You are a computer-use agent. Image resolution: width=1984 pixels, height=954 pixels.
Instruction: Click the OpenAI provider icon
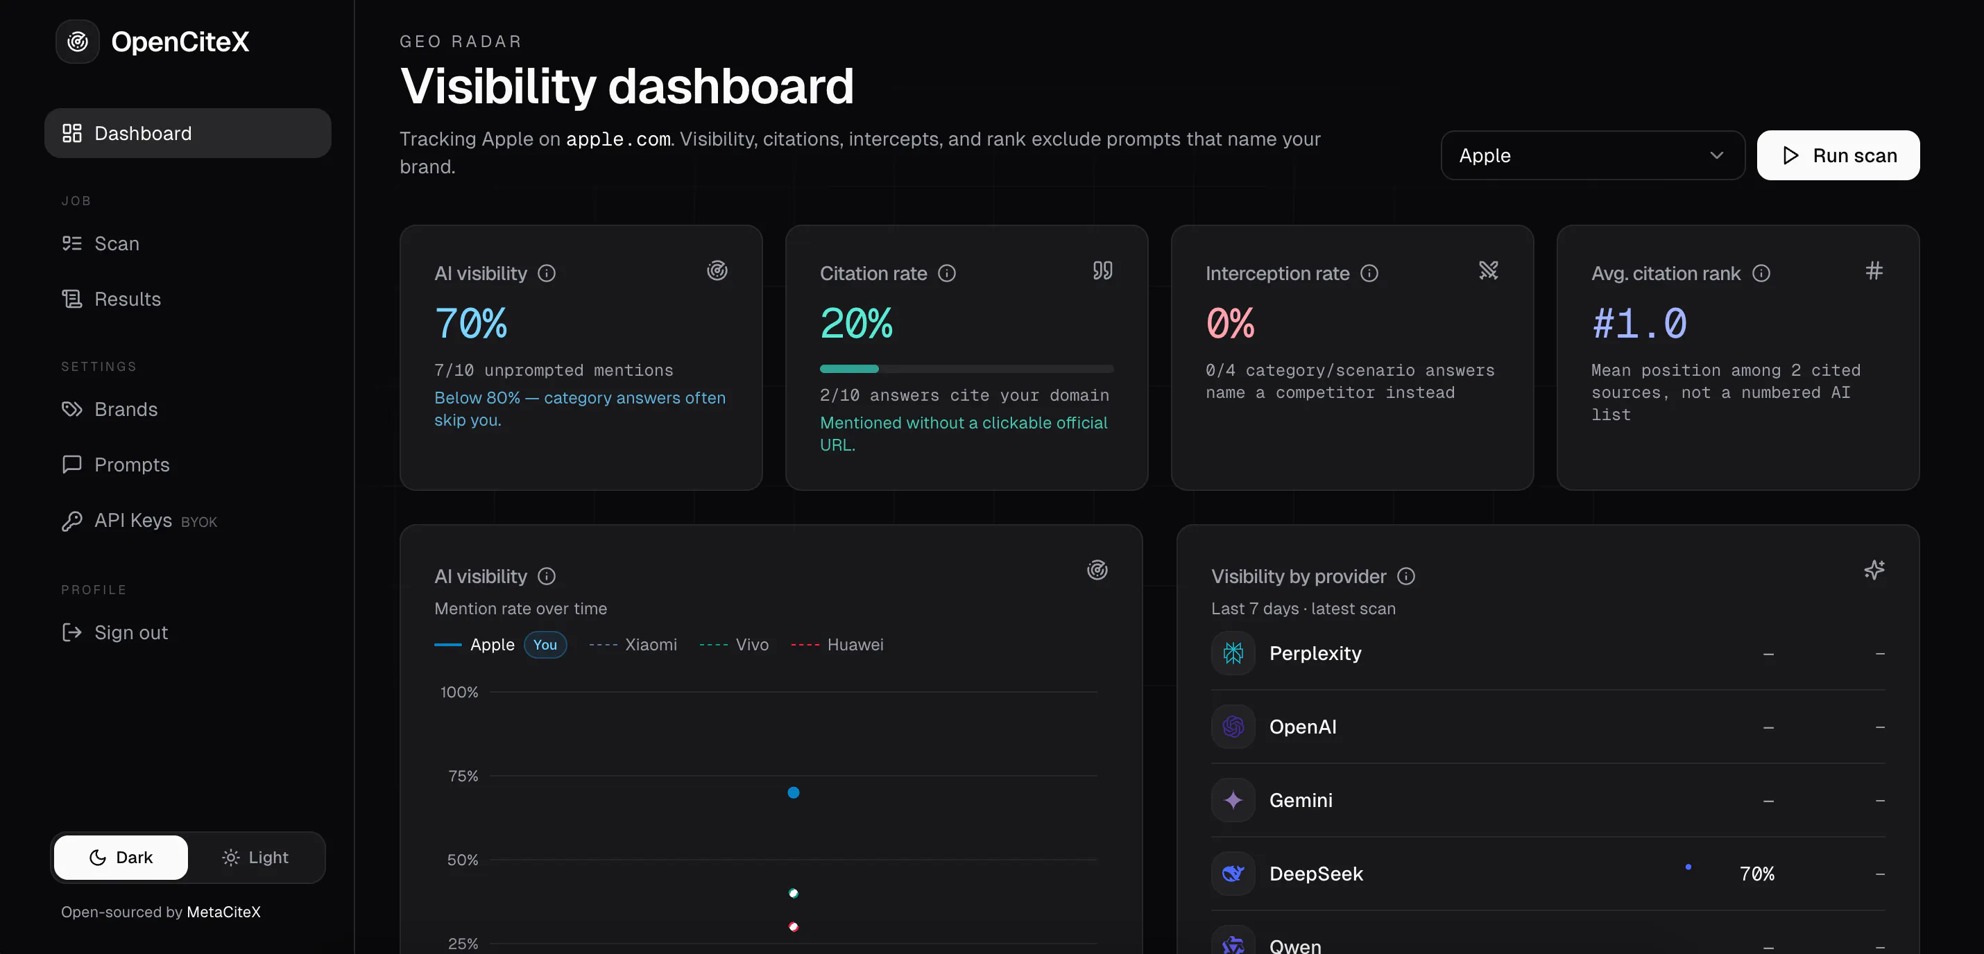click(1233, 727)
